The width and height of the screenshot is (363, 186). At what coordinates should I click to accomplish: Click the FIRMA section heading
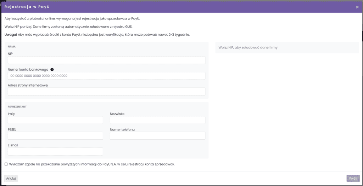[11, 46]
